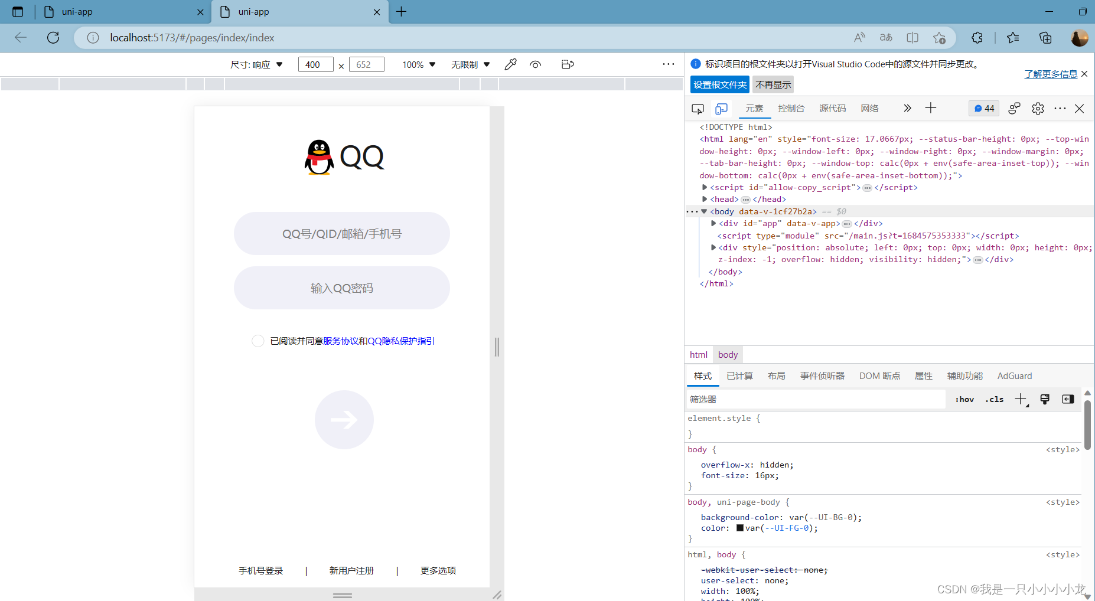Check the QQ service agreement checkbox
1095x601 pixels.
click(x=258, y=341)
